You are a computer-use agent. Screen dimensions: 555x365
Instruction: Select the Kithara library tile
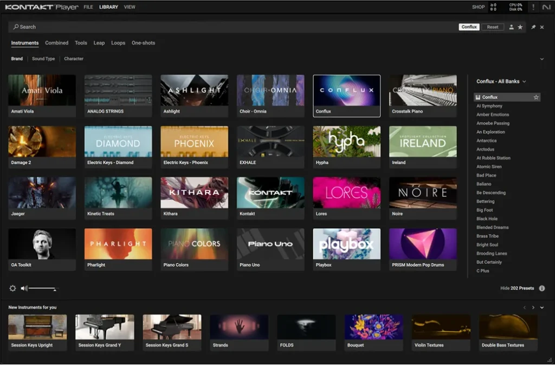click(x=195, y=198)
